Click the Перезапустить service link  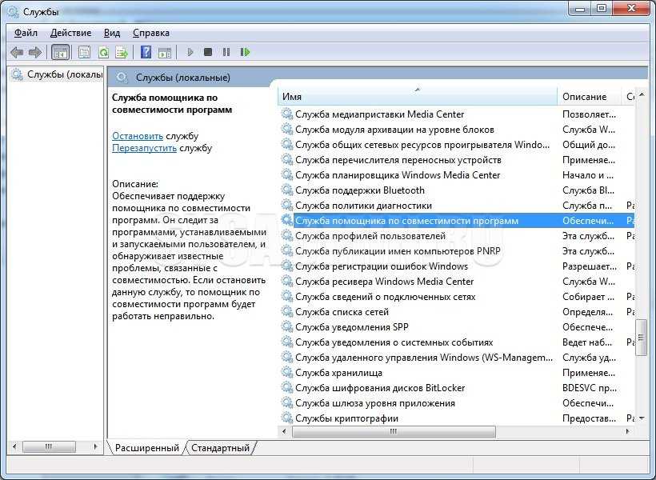(x=144, y=148)
